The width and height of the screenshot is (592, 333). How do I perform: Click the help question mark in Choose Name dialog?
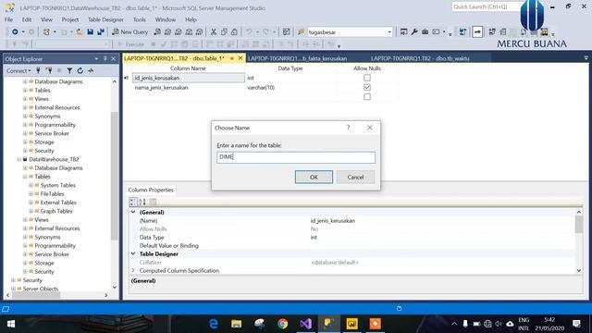click(x=348, y=128)
